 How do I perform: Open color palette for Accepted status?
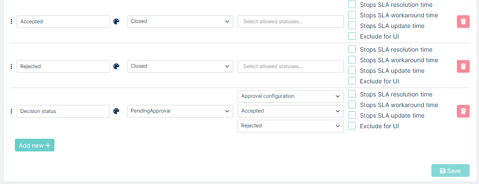116,22
